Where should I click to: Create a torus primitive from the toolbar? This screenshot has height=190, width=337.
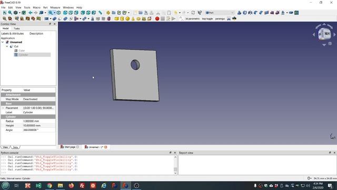coord(138,19)
